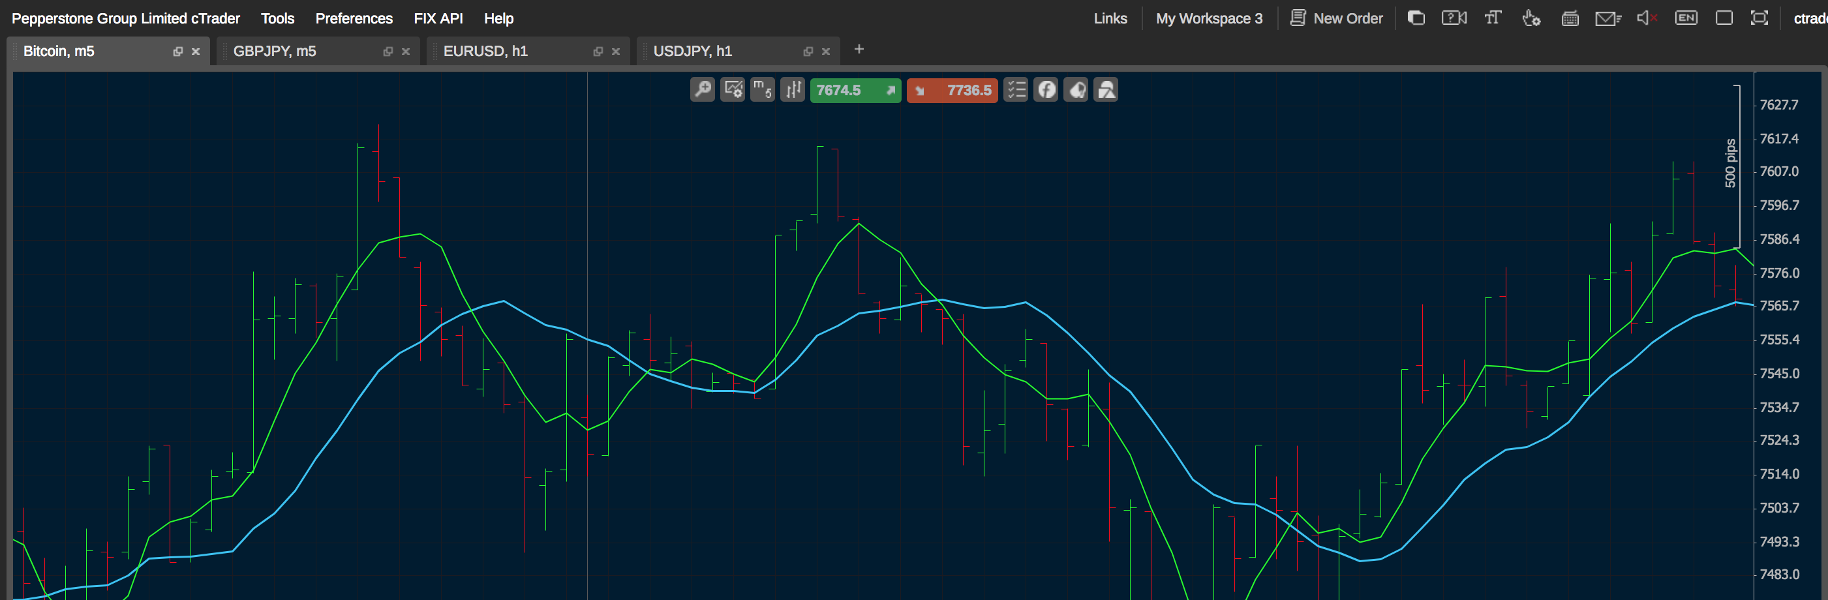Click the New Order button
Screen dimensions: 1828x600
coord(1336,18)
